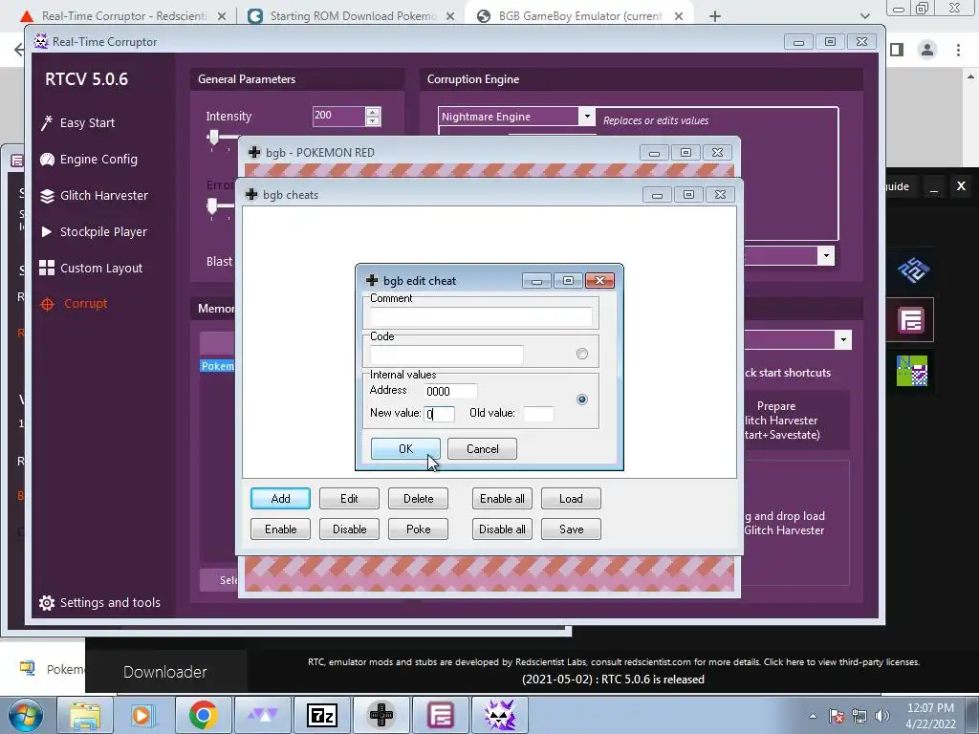This screenshot has width=979, height=734.
Task: Adjust the Error Delay slider handle
Action: pyautogui.click(x=212, y=206)
